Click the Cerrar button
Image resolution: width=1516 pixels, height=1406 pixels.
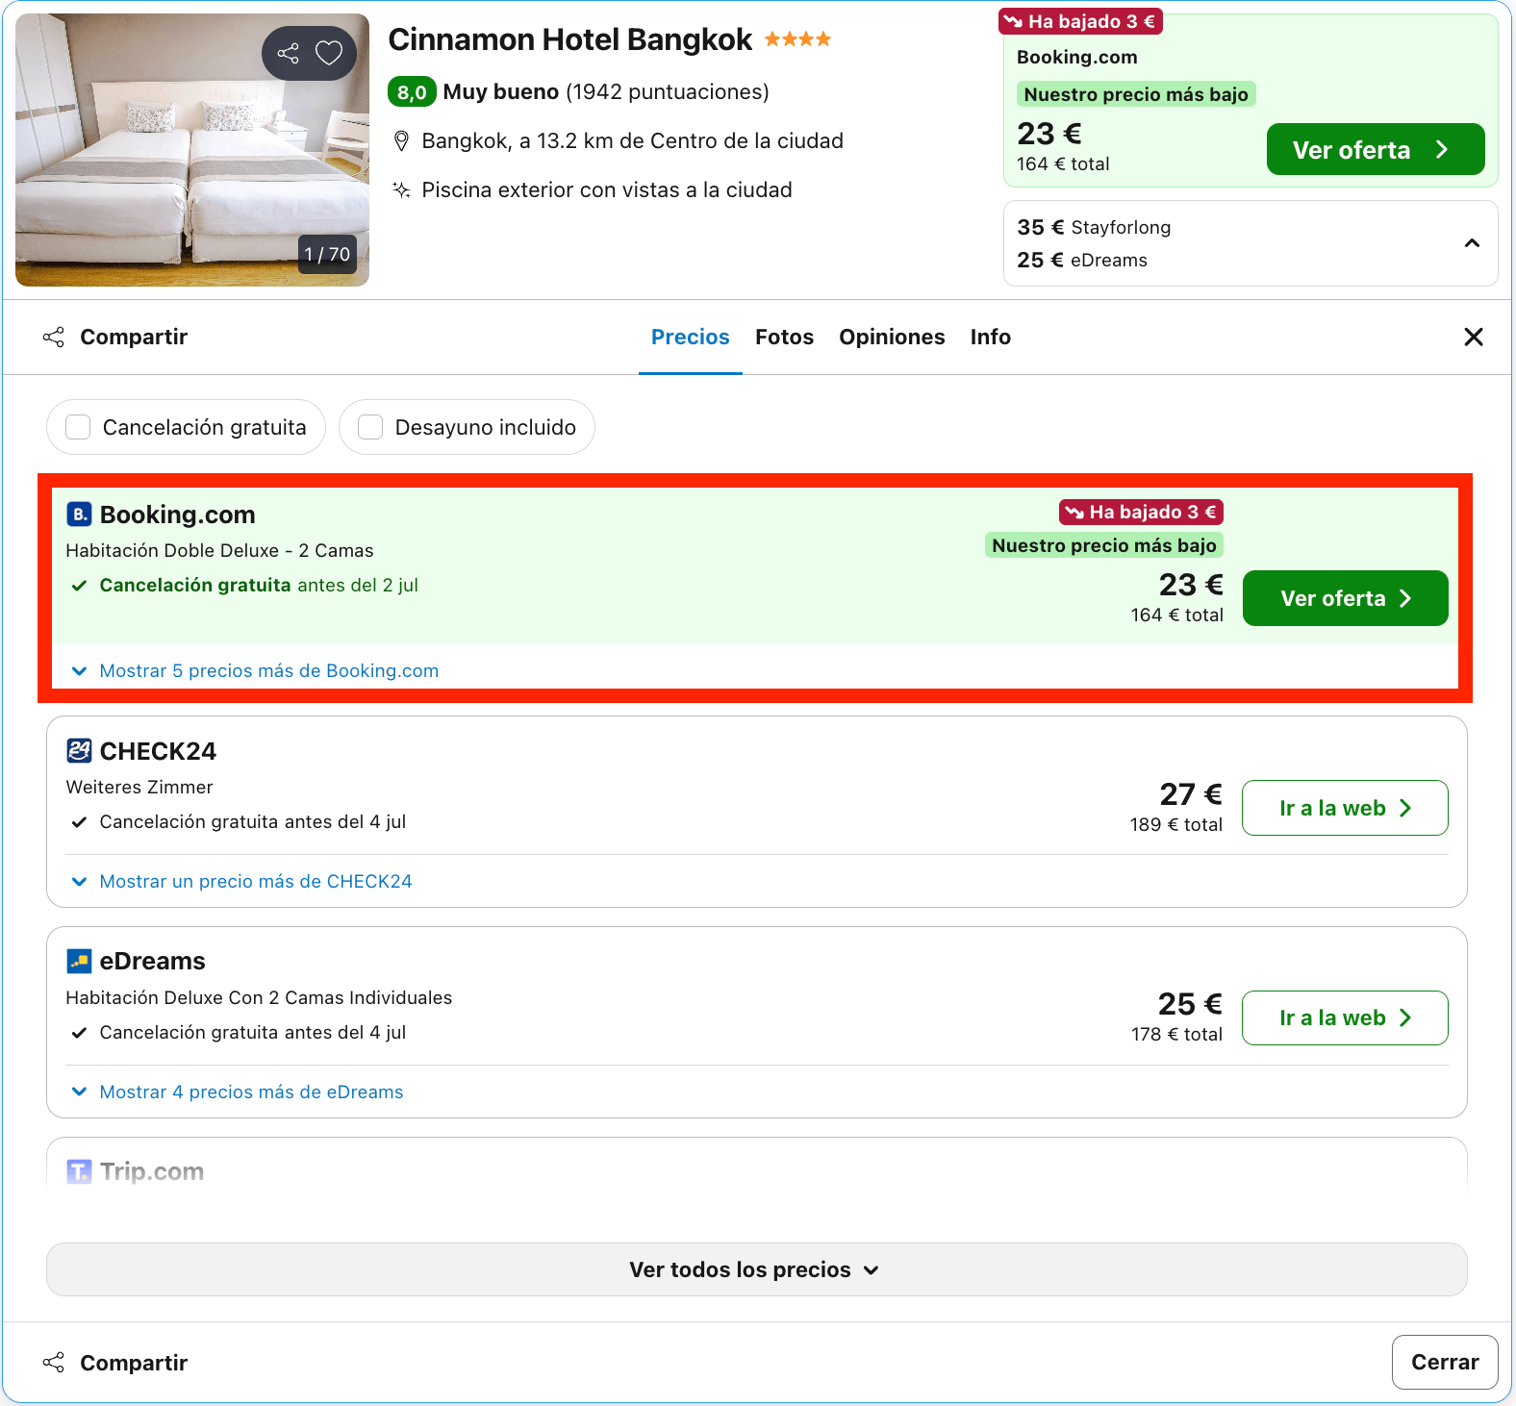(x=1445, y=1362)
